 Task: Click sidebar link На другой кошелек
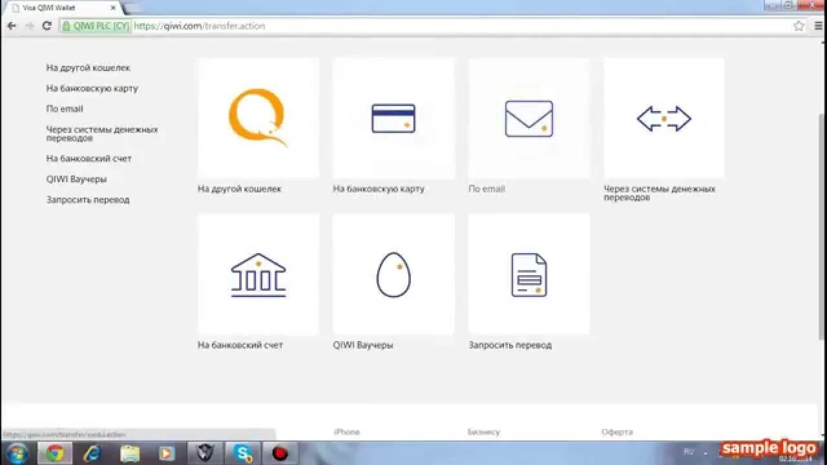point(88,68)
